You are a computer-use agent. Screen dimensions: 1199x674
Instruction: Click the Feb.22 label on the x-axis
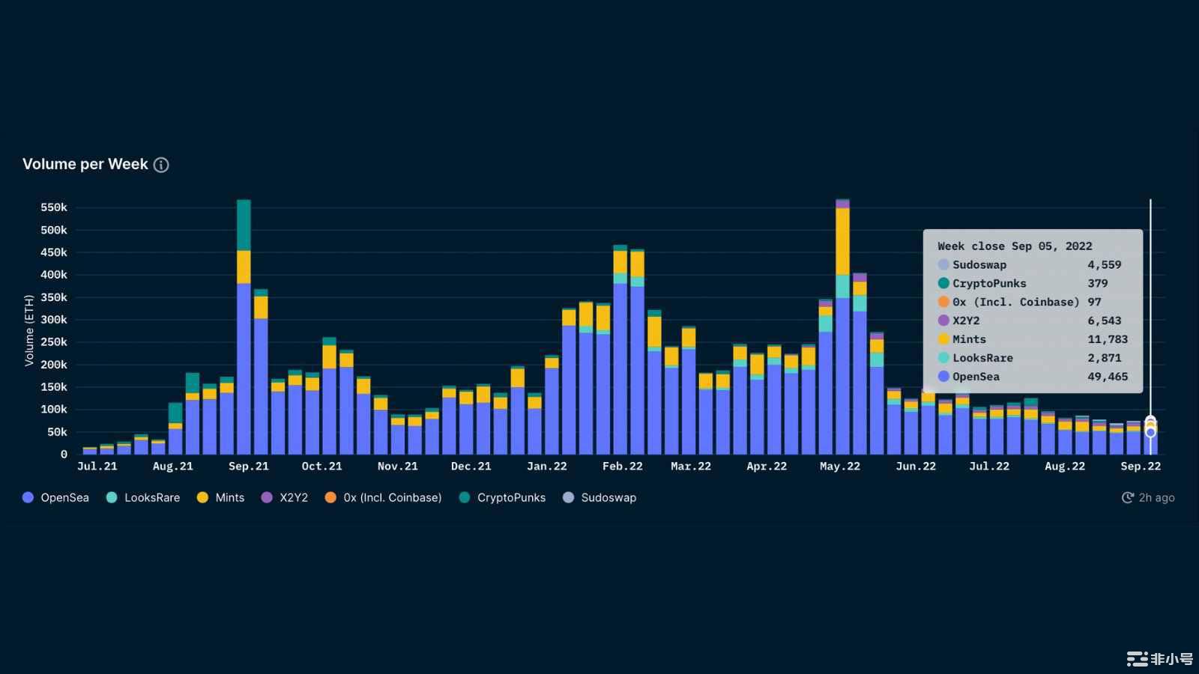(x=622, y=467)
